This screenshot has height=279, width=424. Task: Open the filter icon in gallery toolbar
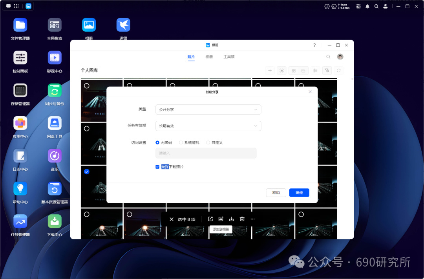point(327,71)
